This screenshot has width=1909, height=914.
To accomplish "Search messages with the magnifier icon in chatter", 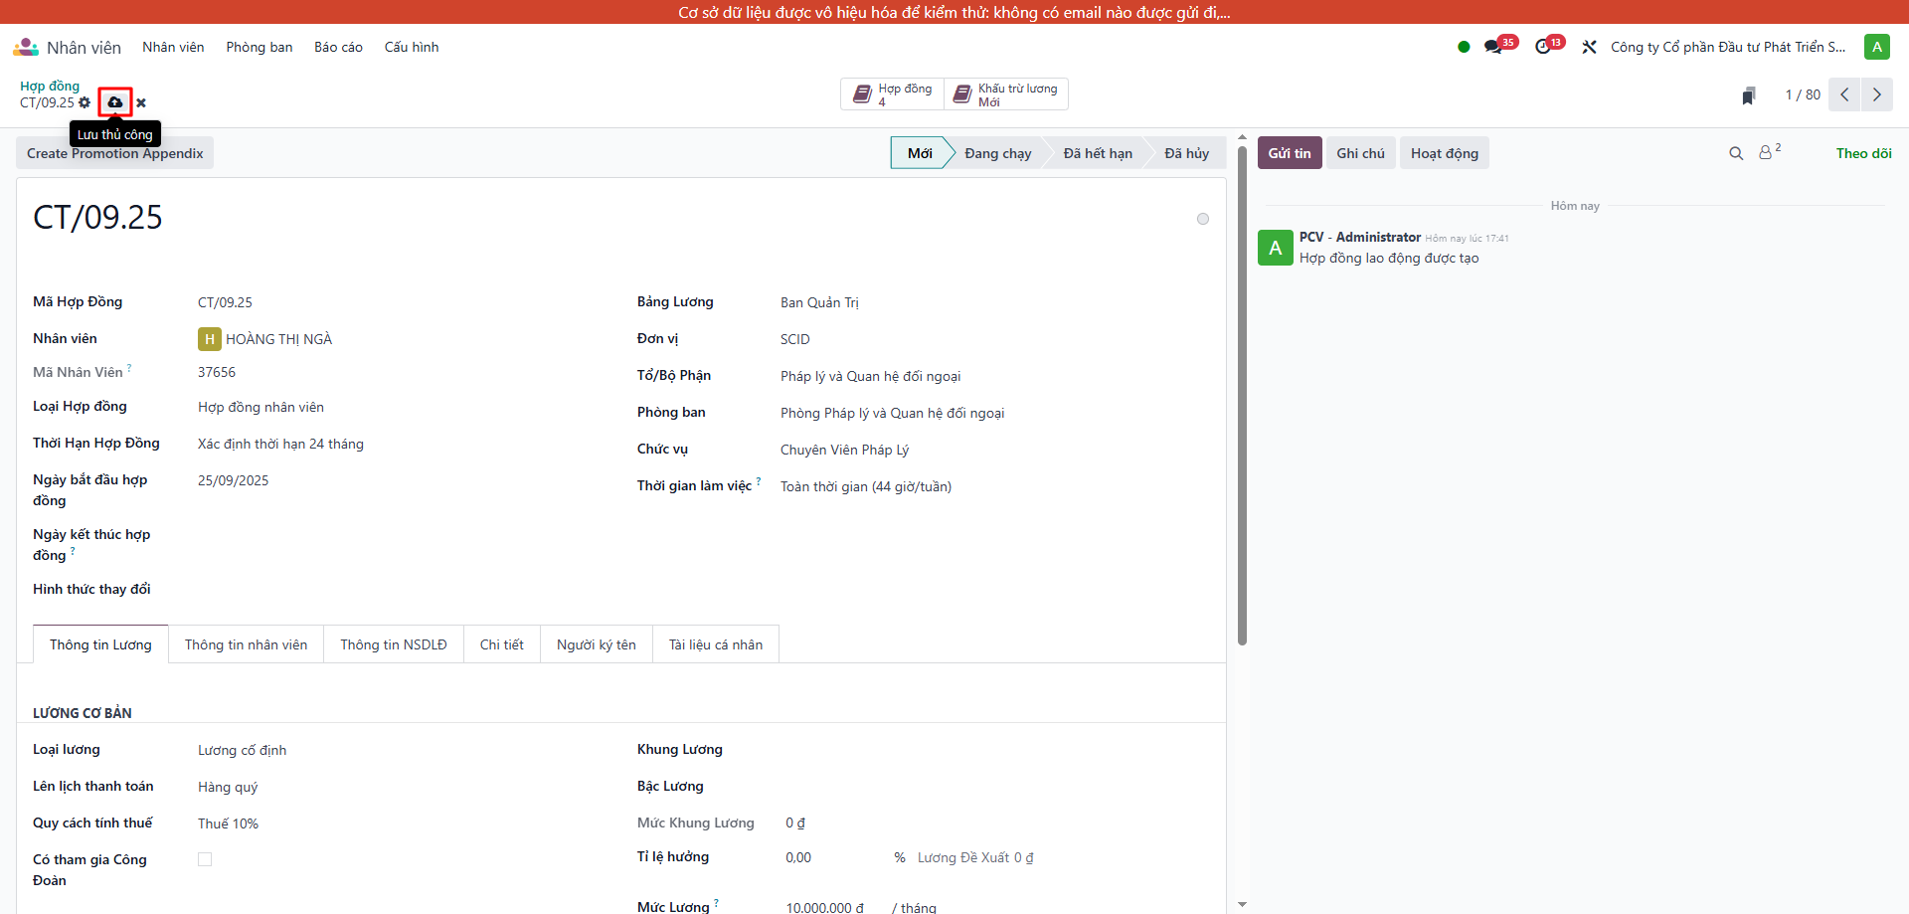I will 1736,153.
